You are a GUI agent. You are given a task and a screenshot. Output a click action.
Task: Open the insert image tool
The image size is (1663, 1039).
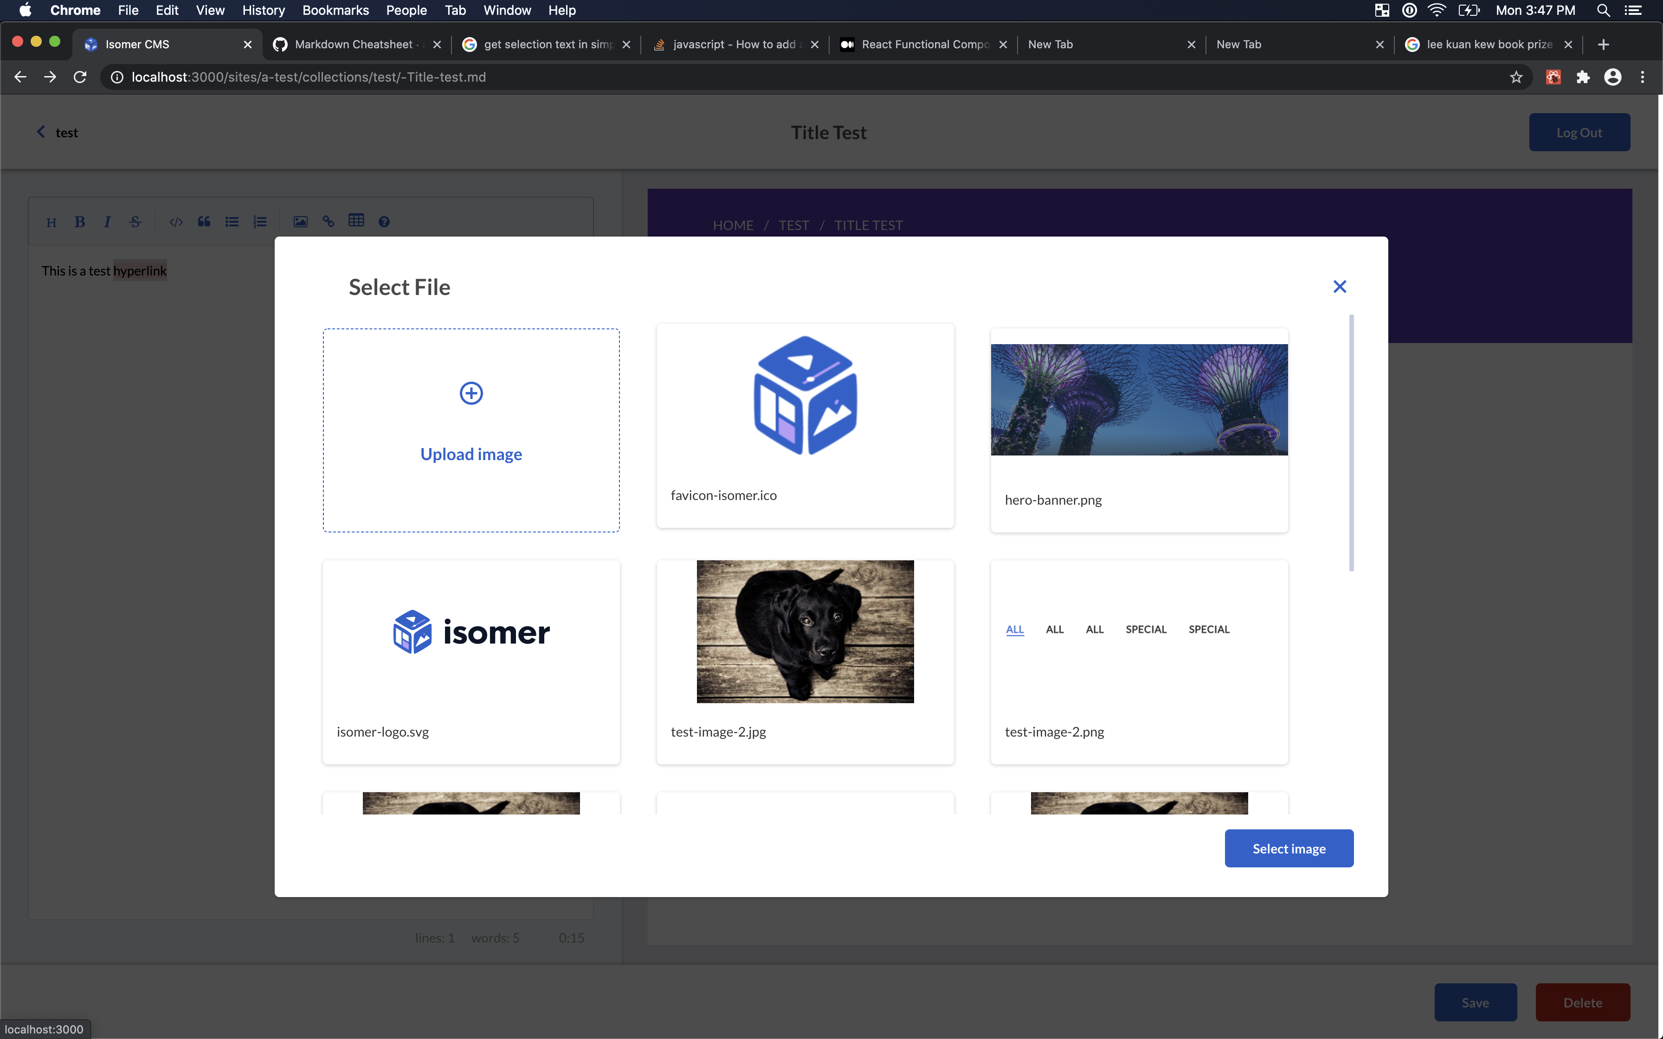300,221
